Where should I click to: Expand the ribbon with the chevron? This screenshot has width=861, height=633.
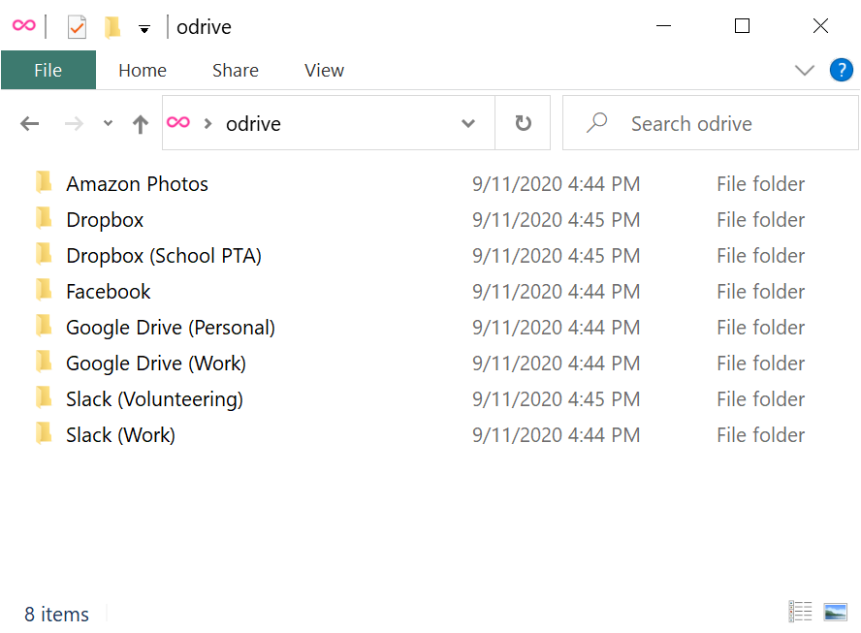[x=804, y=70]
